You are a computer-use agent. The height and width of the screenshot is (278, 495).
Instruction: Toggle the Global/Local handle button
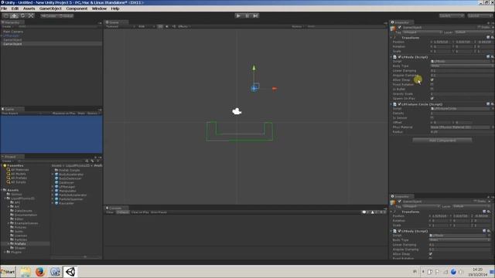(x=67, y=15)
